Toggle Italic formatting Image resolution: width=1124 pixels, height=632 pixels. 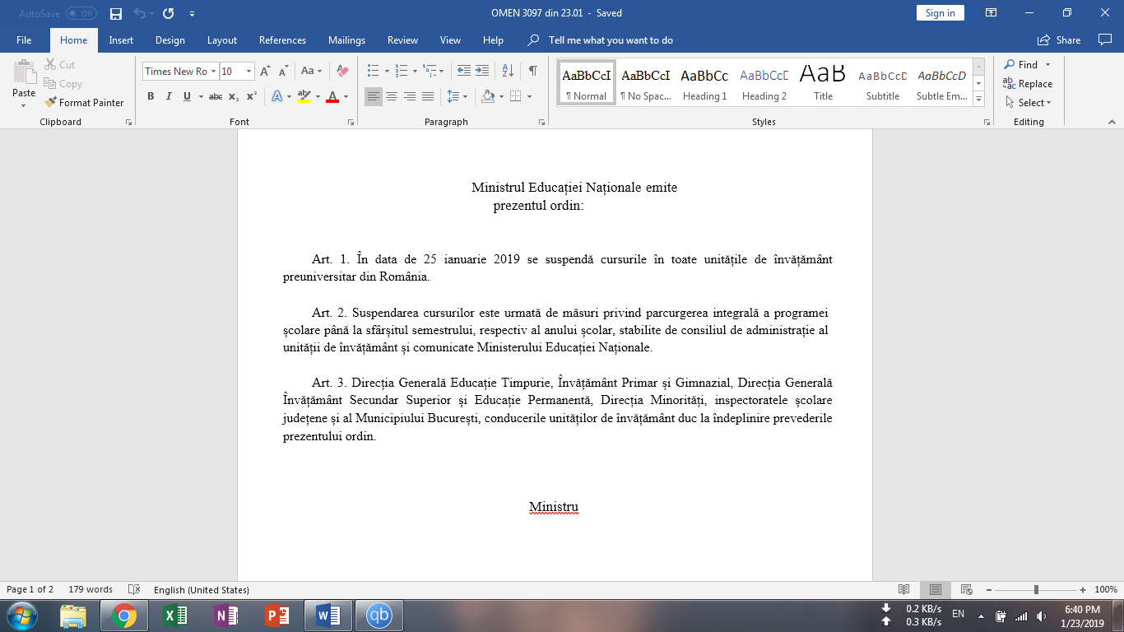coord(169,96)
